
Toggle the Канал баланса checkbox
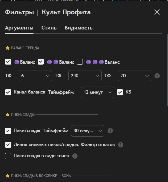8,92
